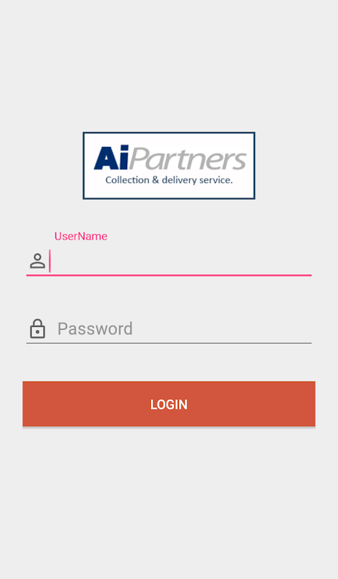
Task: Select the Password input field
Action: tap(169, 329)
